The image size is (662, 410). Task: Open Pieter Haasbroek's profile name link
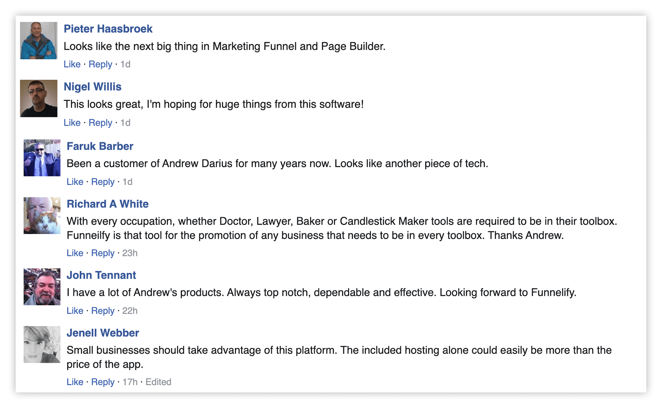pos(108,29)
